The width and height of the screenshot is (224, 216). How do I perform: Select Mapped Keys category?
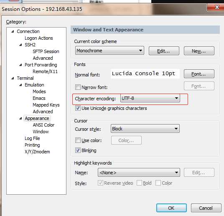tap(46, 105)
